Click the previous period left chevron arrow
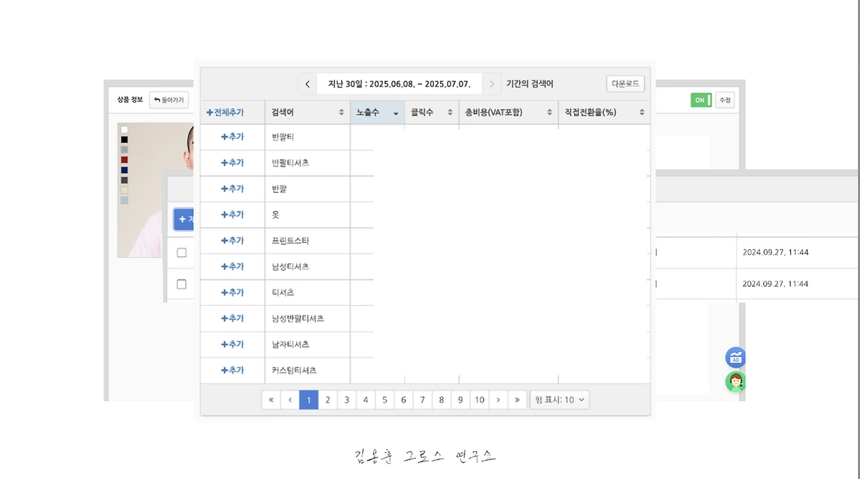 (307, 83)
